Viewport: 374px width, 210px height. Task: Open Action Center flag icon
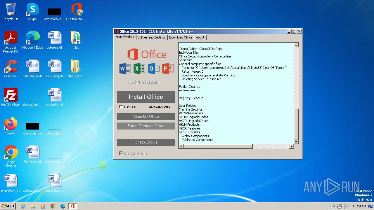point(346,206)
